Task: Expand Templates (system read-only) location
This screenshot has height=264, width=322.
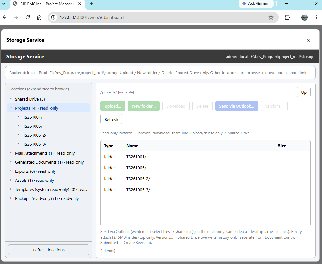Action: [11, 189]
